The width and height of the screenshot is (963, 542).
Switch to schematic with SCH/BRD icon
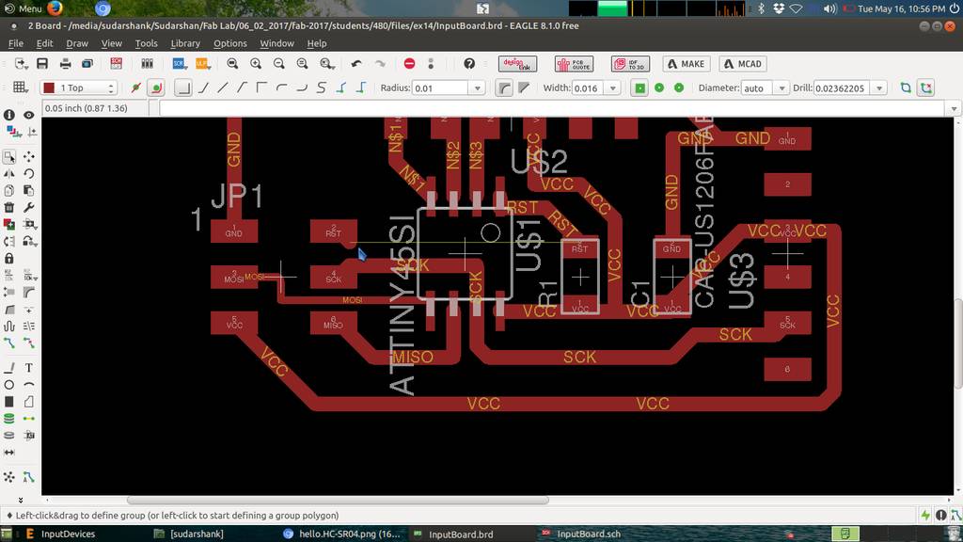116,63
